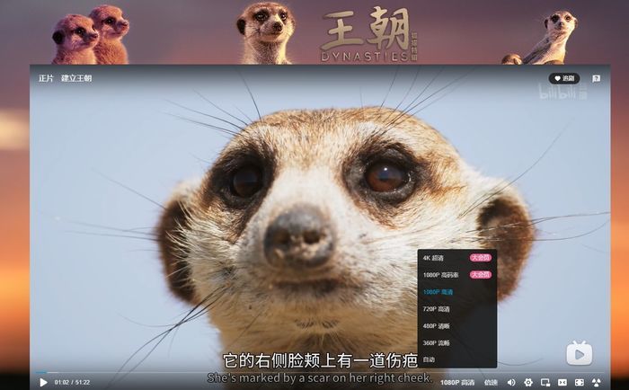Click the 王朝 Dynasties banner logo
The width and height of the screenshot is (629, 390).
[x=368, y=35]
